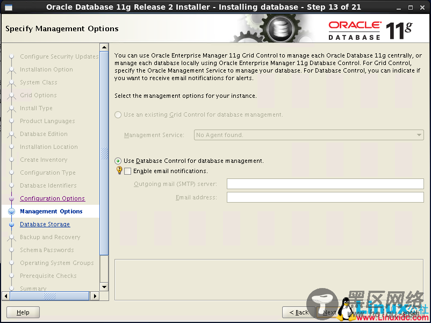Click Grid Options step text
Image resolution: width=431 pixels, height=323 pixels.
coord(38,95)
